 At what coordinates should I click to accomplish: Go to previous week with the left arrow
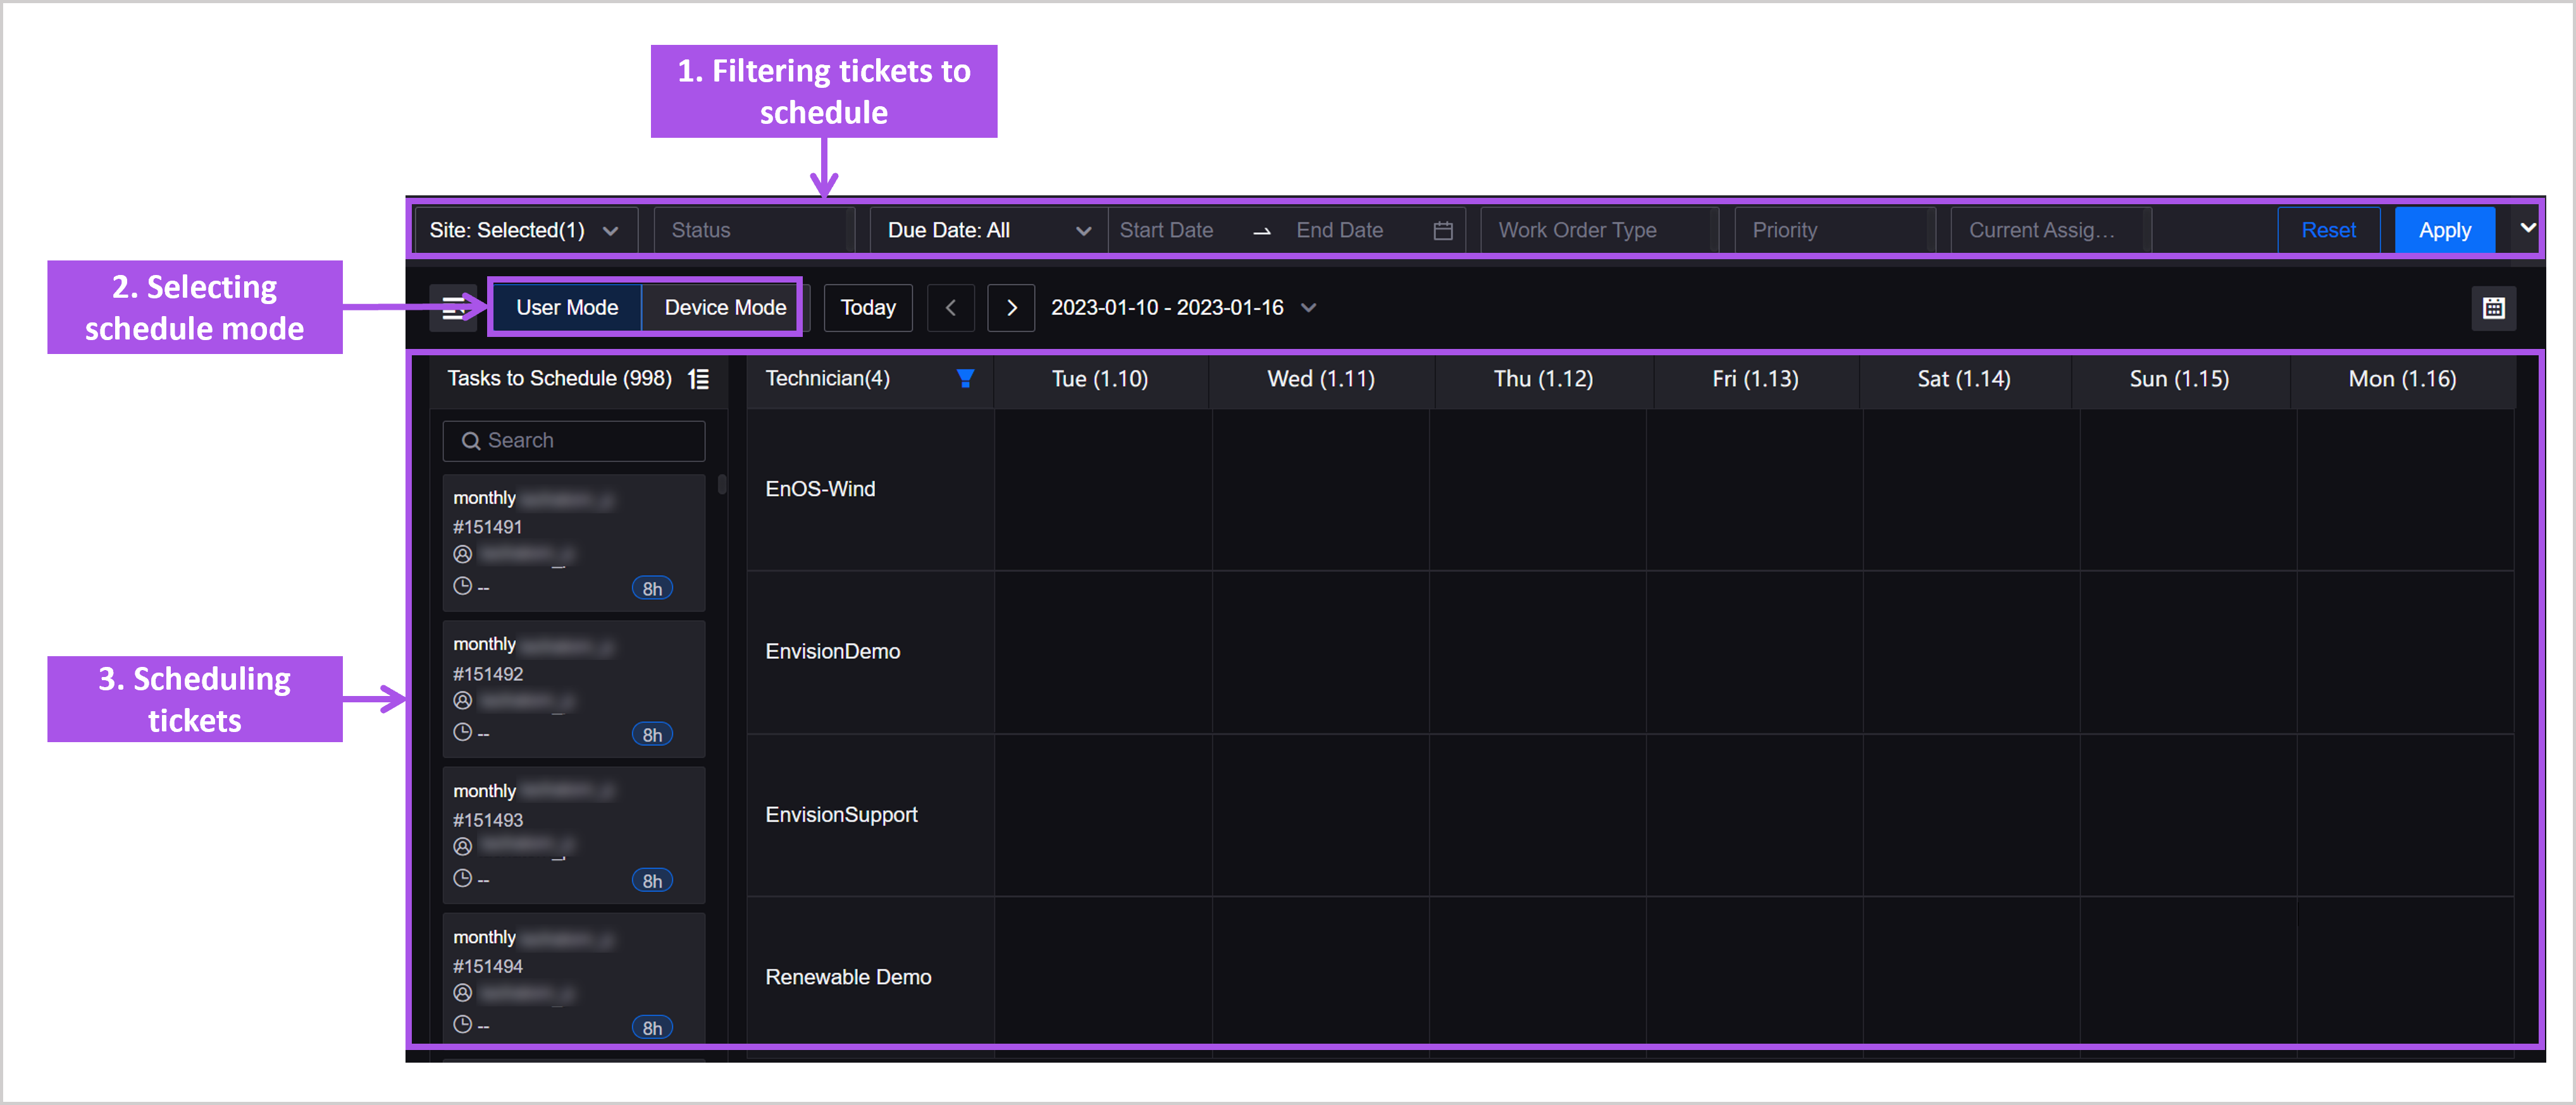tap(950, 308)
